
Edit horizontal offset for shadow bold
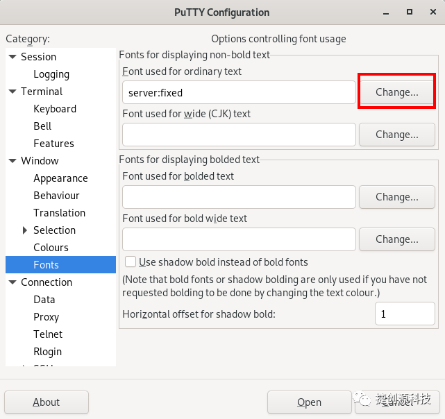405,314
